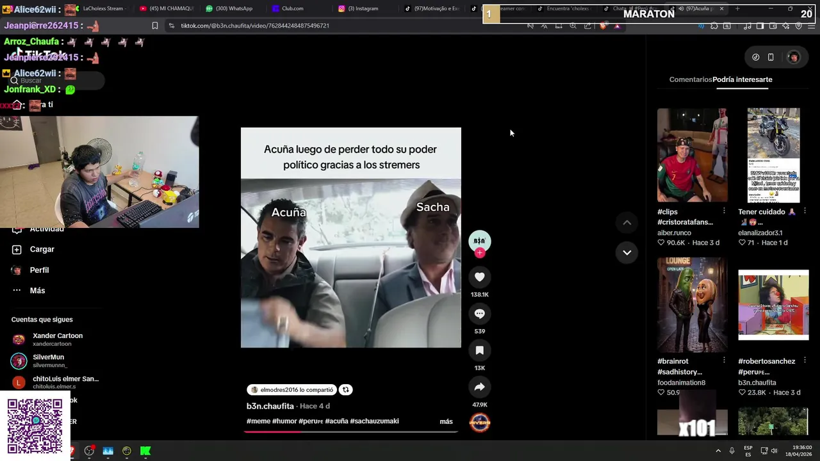Seek in the video progress bar
Screen dimensions: 820x461
pos(350,432)
